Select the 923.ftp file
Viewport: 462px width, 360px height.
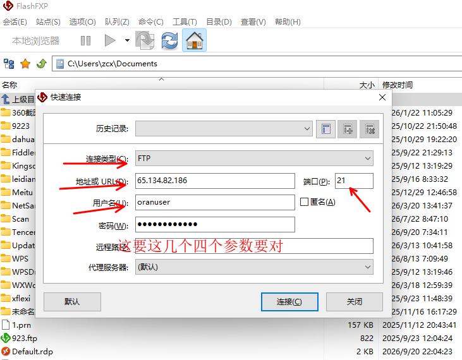[x=25, y=339]
